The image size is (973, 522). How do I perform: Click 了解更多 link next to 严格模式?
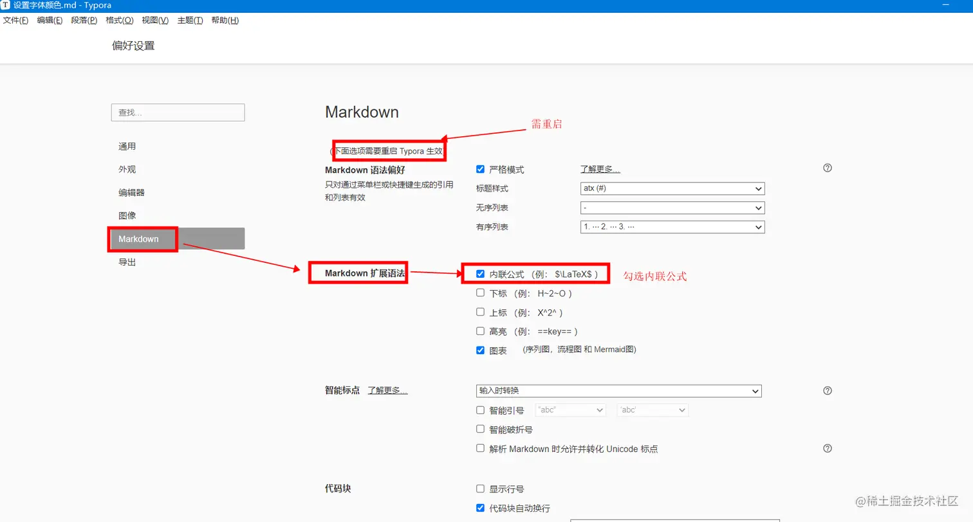(x=600, y=169)
